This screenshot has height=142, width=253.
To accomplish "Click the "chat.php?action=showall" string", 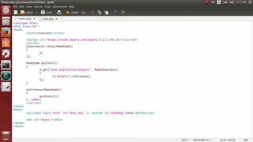I will click(70, 69).
